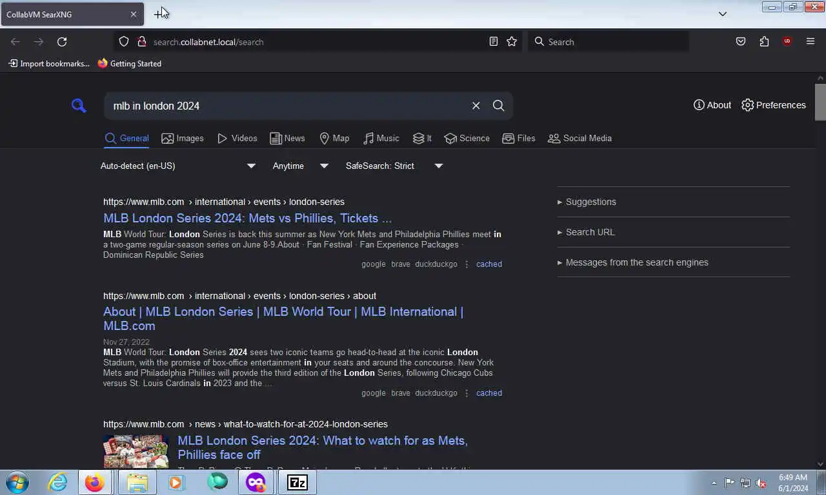The image size is (826, 495).
Task: Open About | MLB London Series result link
Action: (x=283, y=318)
